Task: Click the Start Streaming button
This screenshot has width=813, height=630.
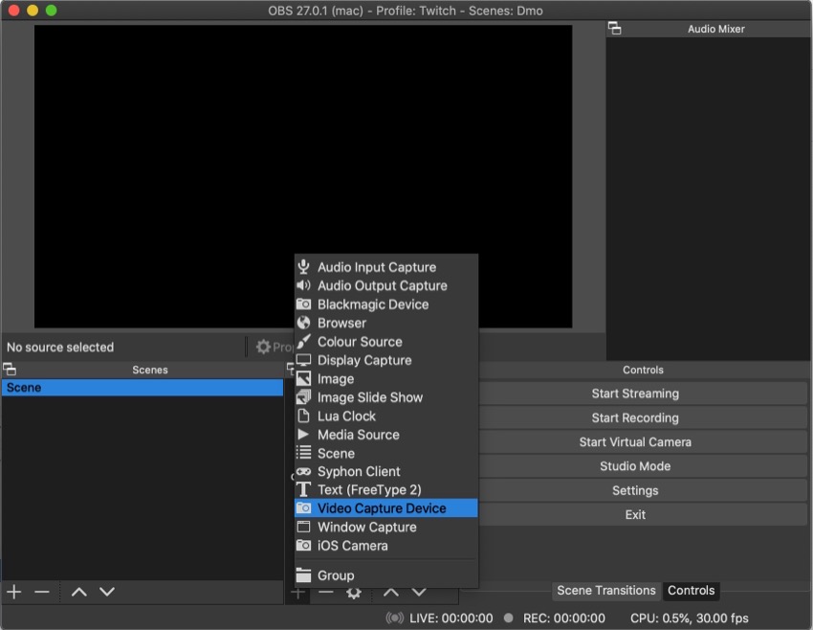Action: [635, 394]
